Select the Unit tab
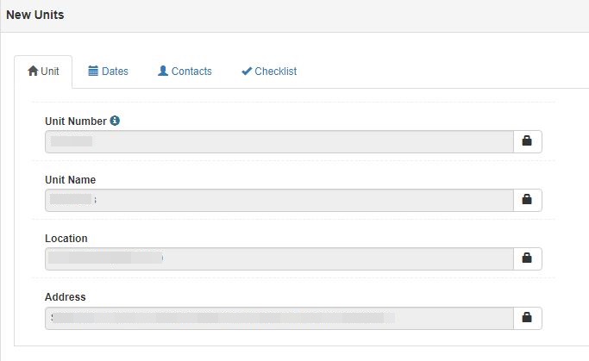The width and height of the screenshot is (589, 361). coord(43,72)
